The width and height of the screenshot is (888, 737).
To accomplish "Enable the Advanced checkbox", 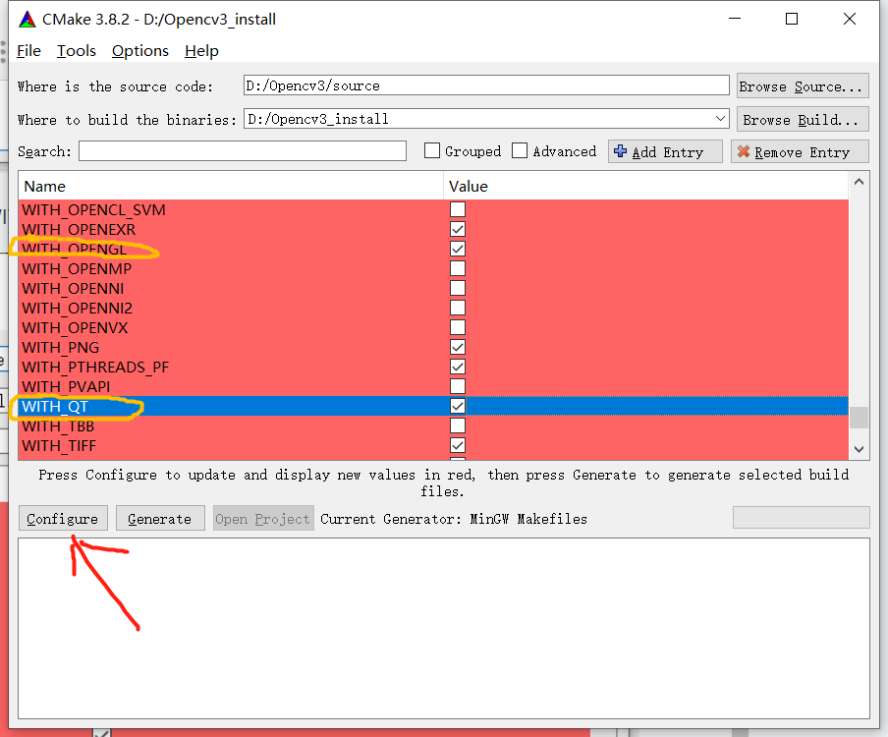I will (520, 151).
